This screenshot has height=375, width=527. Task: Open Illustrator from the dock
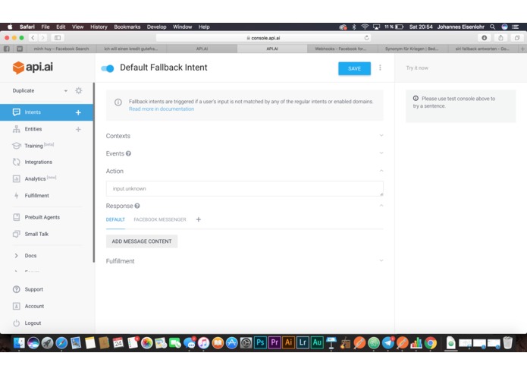288,342
